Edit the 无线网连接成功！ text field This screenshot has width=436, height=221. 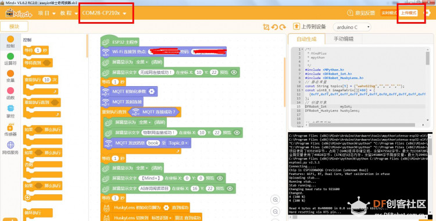tap(156, 72)
